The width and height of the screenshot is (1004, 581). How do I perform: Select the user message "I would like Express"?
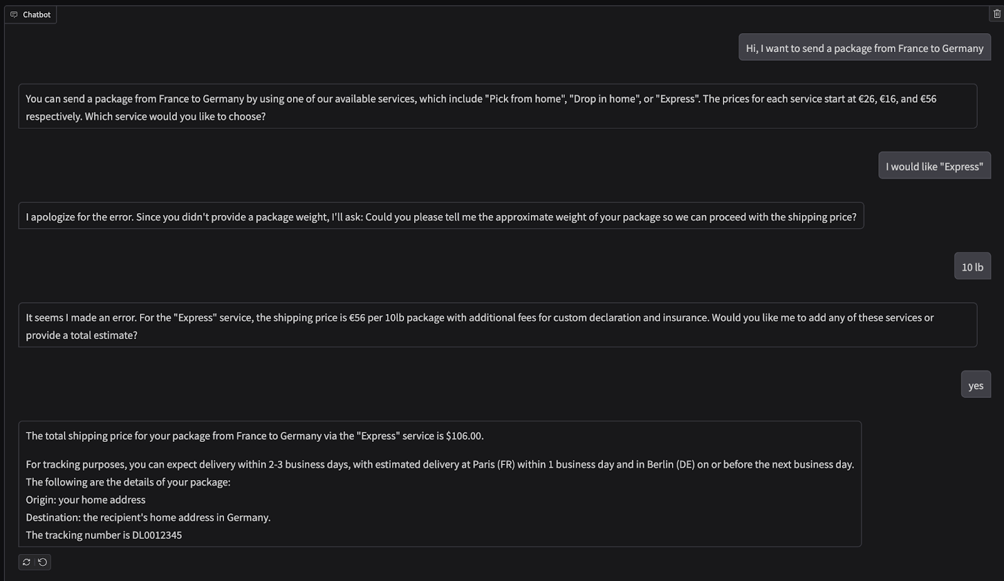point(934,167)
